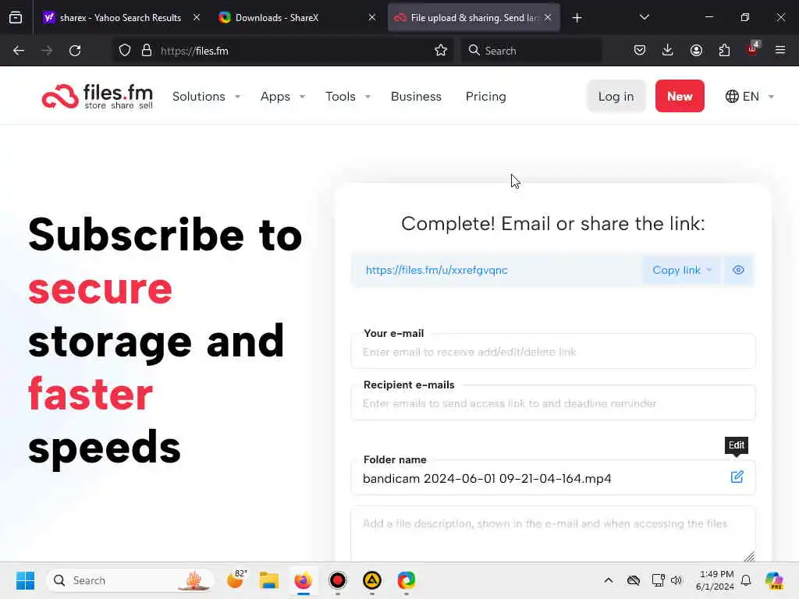Click the yellow triangle app taskbar icon
799x599 pixels.
point(372,580)
